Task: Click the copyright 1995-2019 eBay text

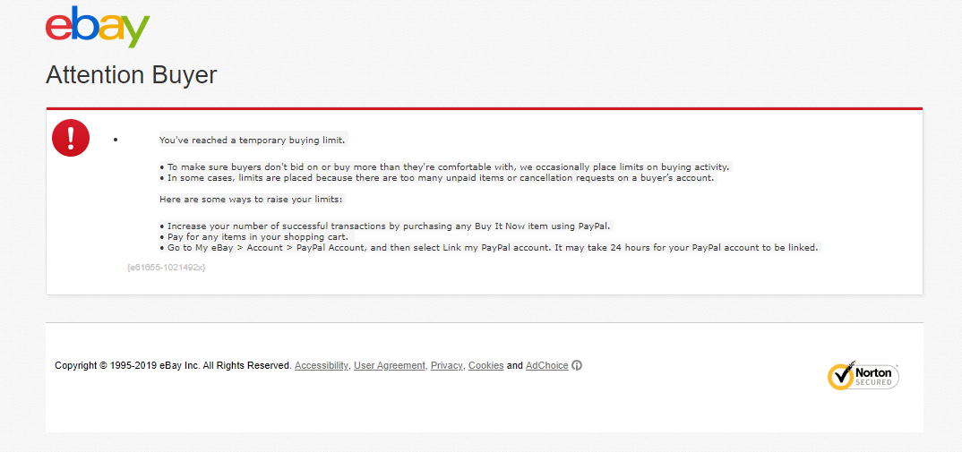Action: (x=173, y=365)
